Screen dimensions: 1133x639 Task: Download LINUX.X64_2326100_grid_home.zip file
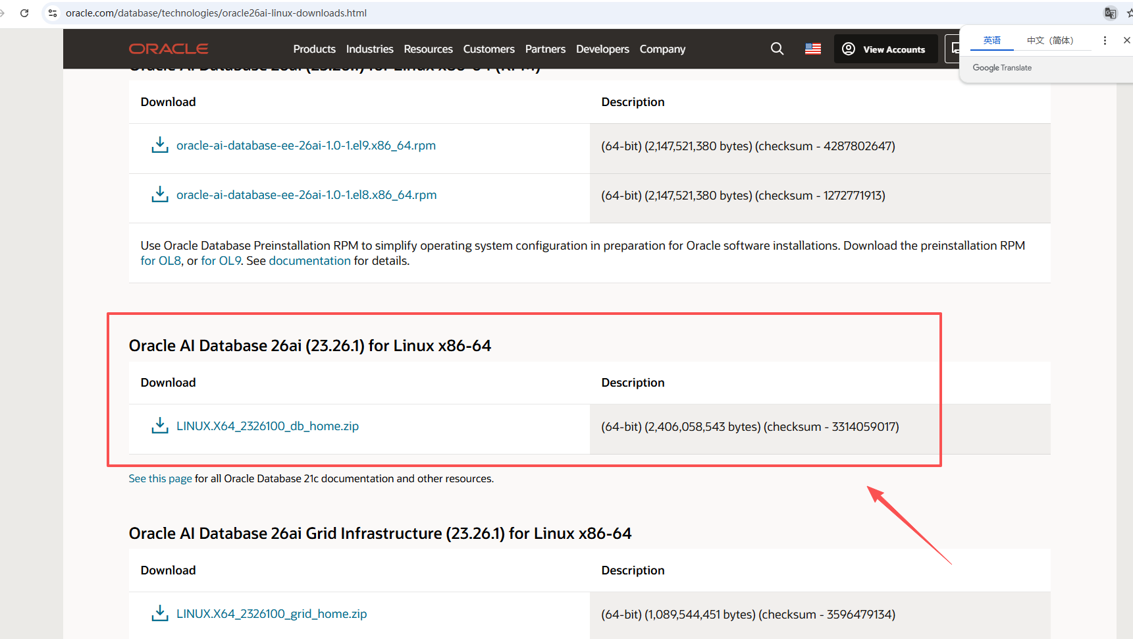coord(272,614)
